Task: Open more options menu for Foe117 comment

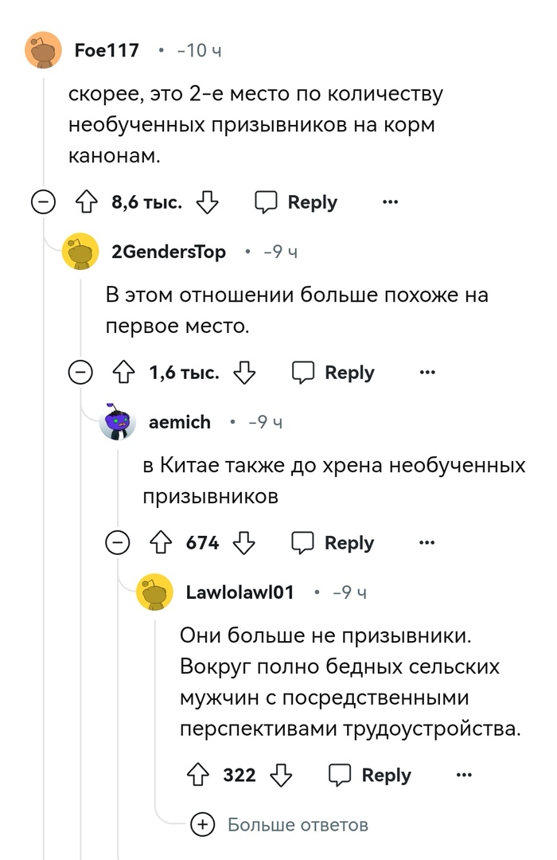Action: click(x=390, y=203)
